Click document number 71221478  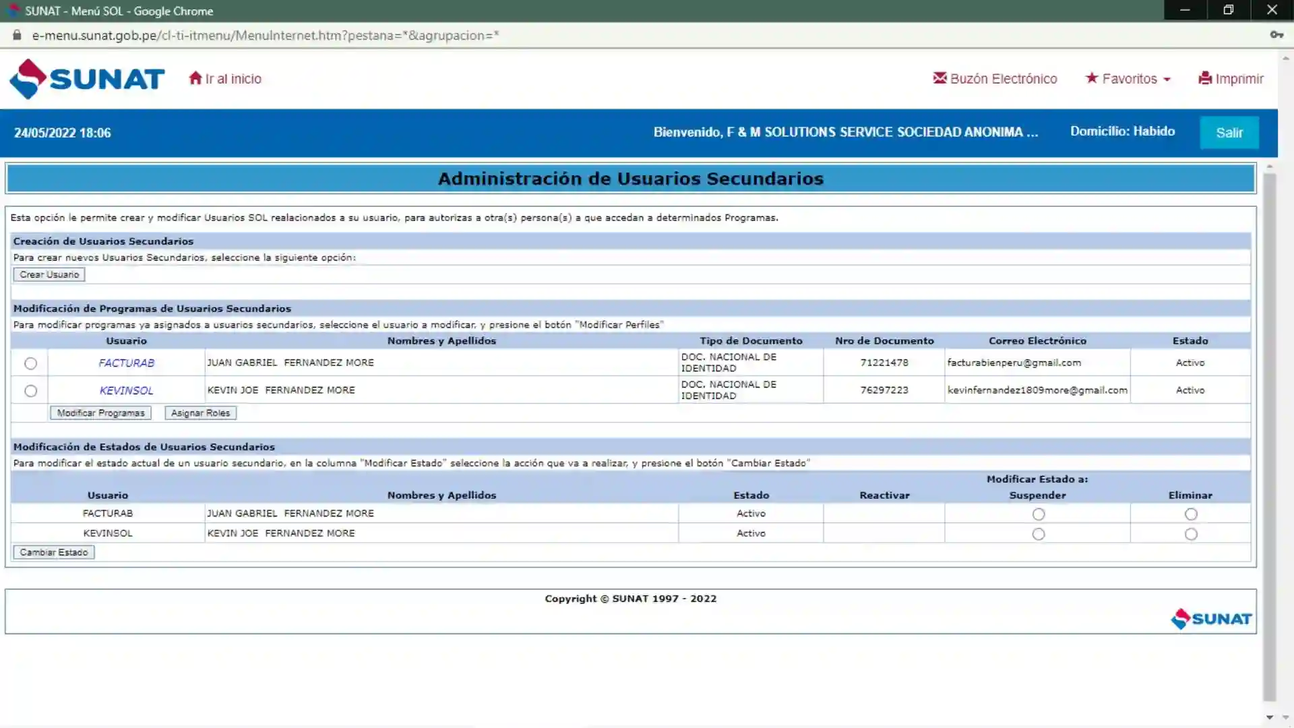coord(884,363)
